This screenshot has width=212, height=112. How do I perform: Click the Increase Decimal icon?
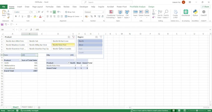coord(99,16)
